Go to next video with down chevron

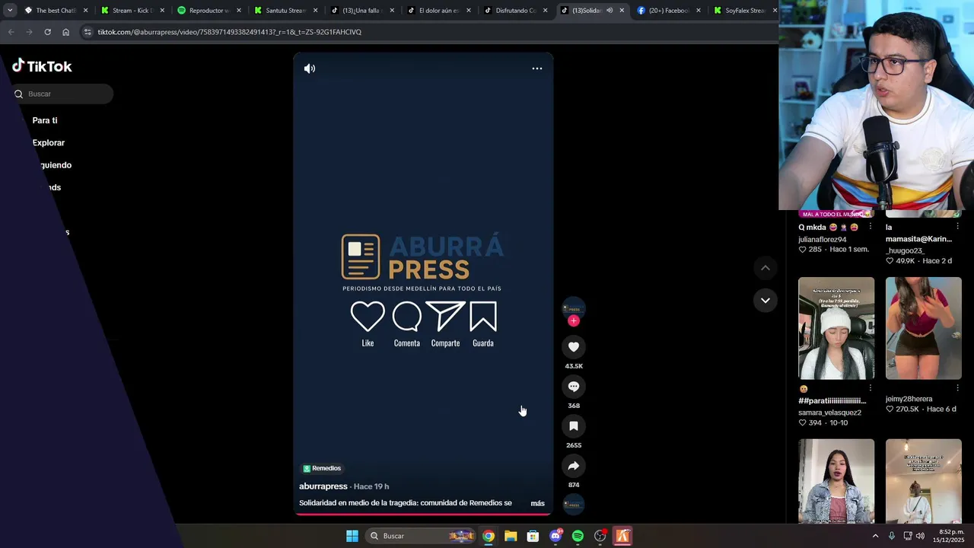(x=766, y=301)
